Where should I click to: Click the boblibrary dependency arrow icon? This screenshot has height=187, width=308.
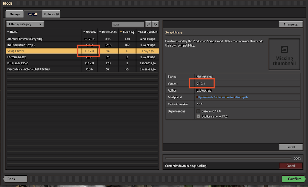click(x=198, y=116)
